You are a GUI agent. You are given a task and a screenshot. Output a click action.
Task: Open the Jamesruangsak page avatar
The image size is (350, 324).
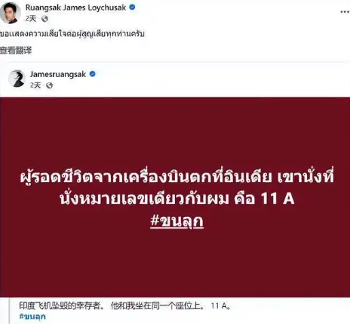16,78
